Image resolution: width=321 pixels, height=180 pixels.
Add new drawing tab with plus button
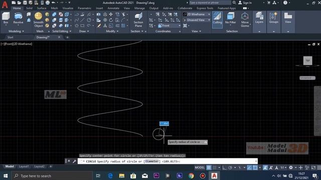pos(67,37)
